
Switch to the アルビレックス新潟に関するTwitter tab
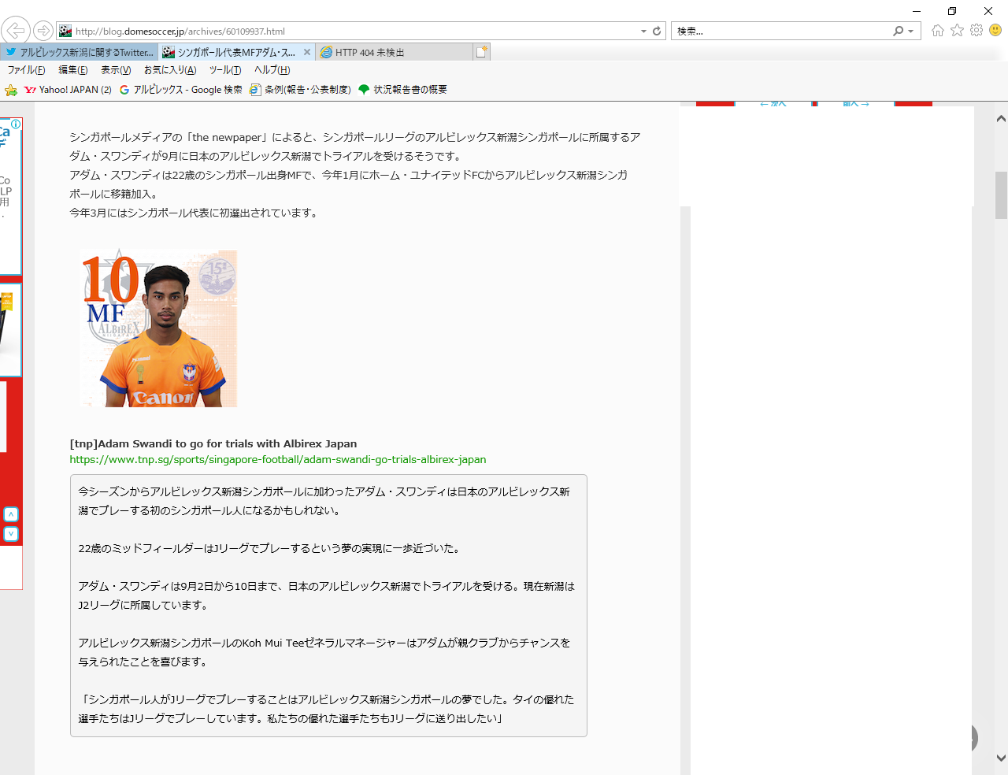[x=79, y=52]
